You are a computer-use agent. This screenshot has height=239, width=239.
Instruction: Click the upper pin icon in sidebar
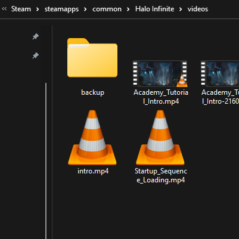[x=35, y=36]
